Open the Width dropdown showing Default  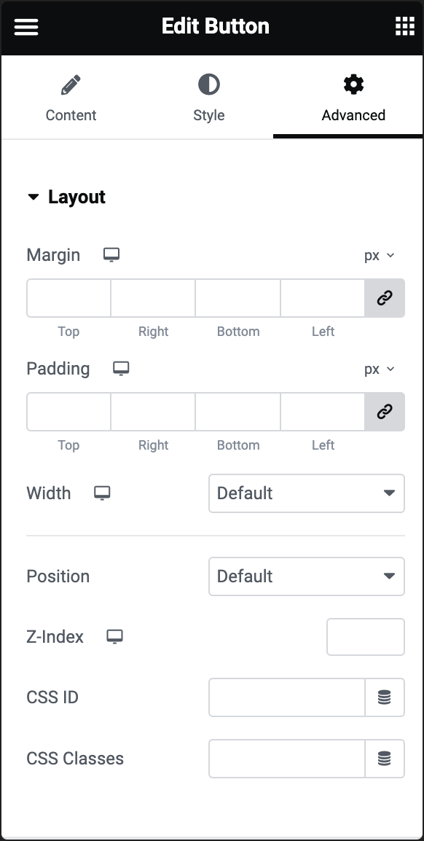306,493
